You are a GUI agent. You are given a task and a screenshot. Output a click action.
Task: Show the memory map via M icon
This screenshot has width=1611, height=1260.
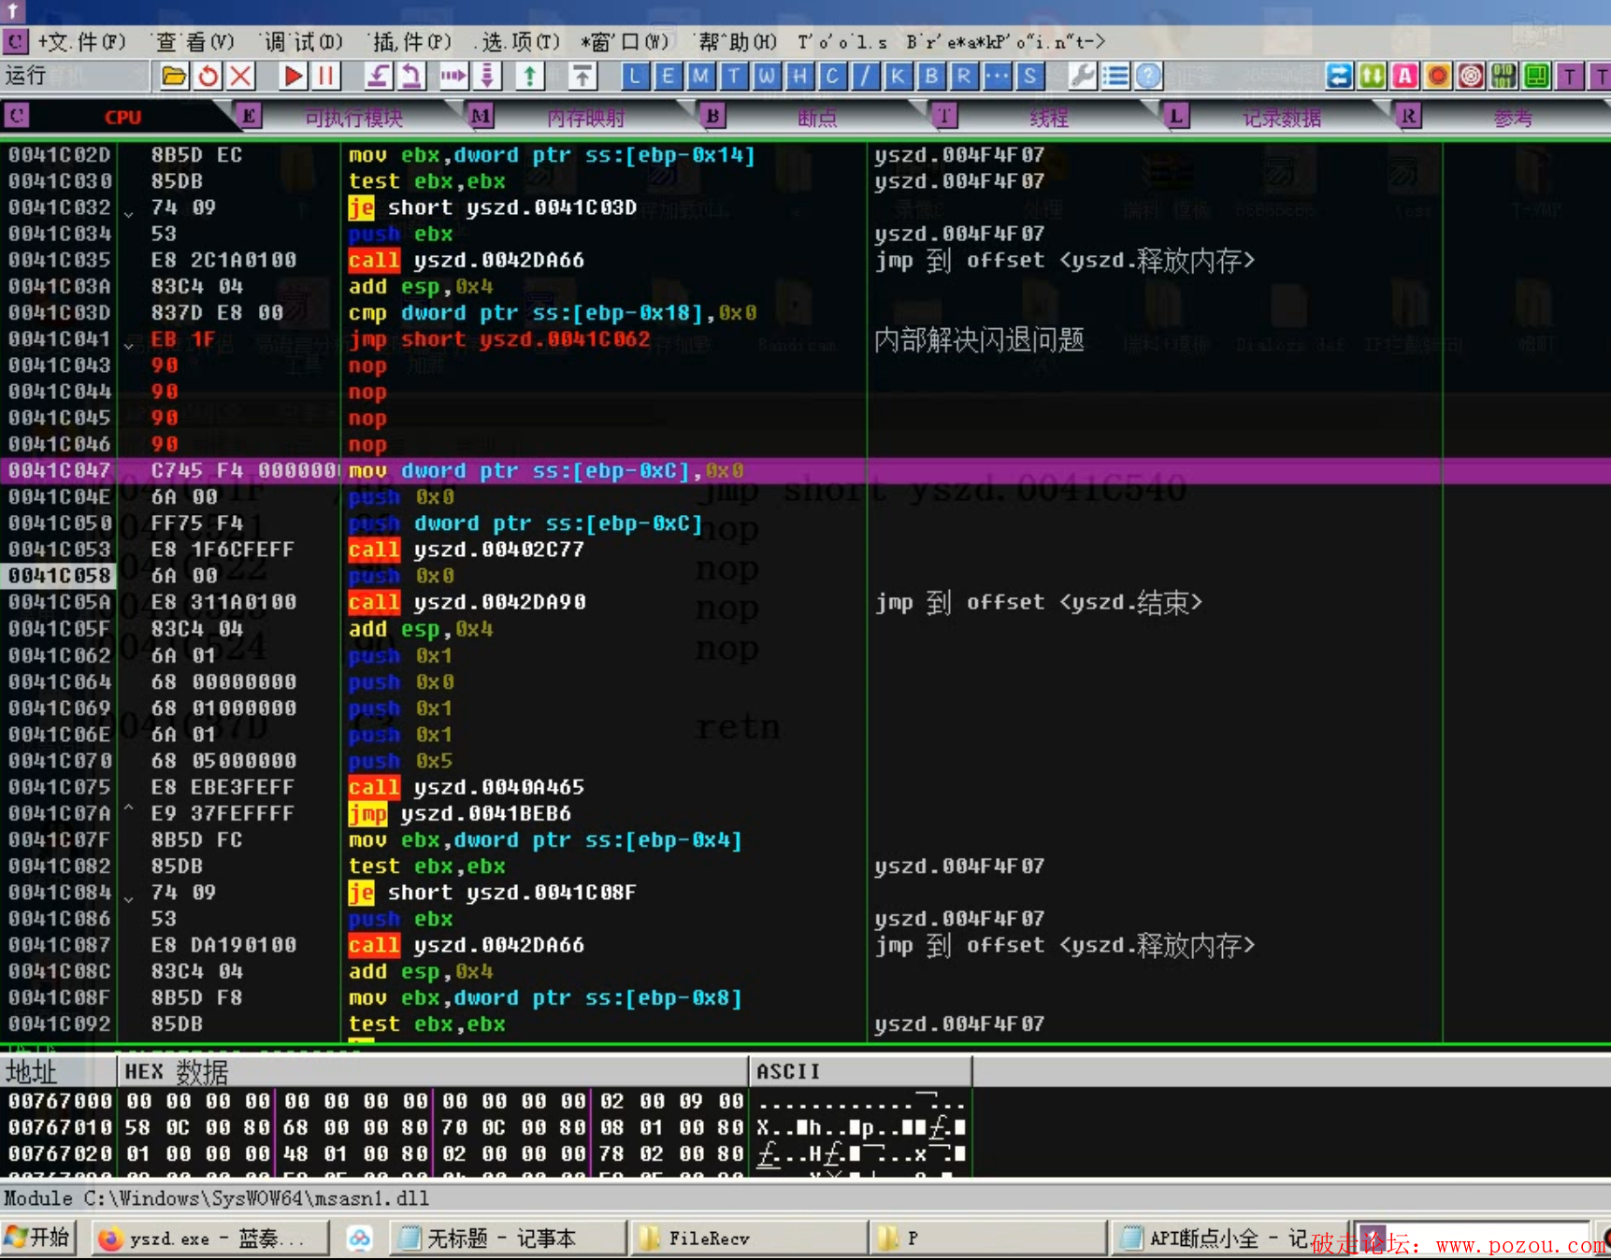coord(700,76)
